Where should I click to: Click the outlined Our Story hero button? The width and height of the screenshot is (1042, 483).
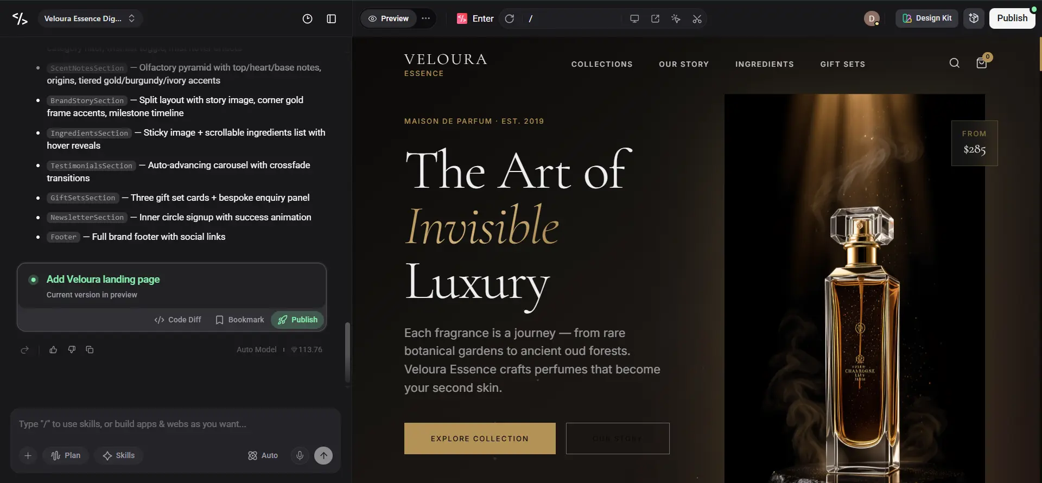pyautogui.click(x=618, y=438)
